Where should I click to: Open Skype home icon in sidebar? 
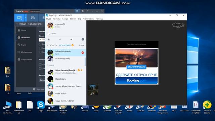click(x=48, y=40)
